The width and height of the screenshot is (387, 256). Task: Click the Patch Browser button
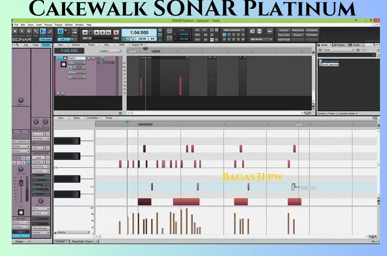[x=41, y=228]
